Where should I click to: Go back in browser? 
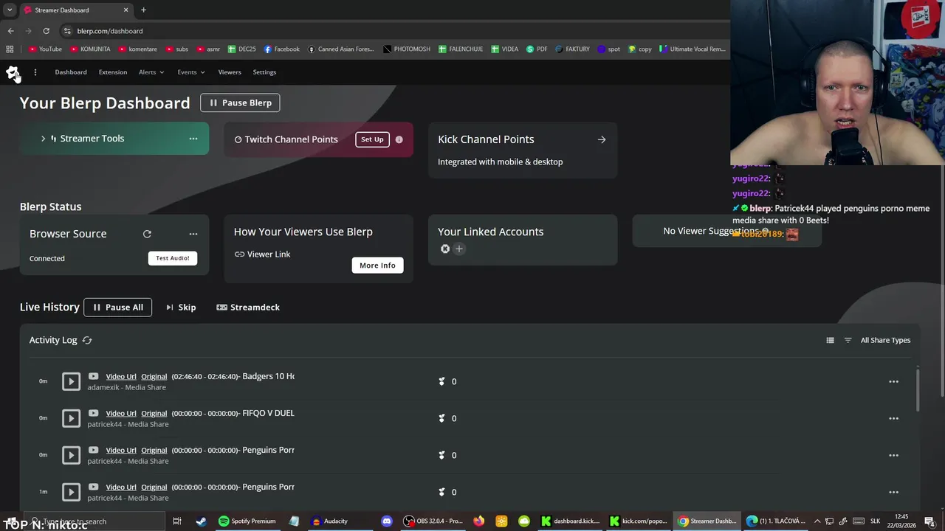click(10, 31)
